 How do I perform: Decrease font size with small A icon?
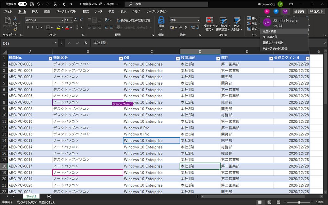(81, 20)
